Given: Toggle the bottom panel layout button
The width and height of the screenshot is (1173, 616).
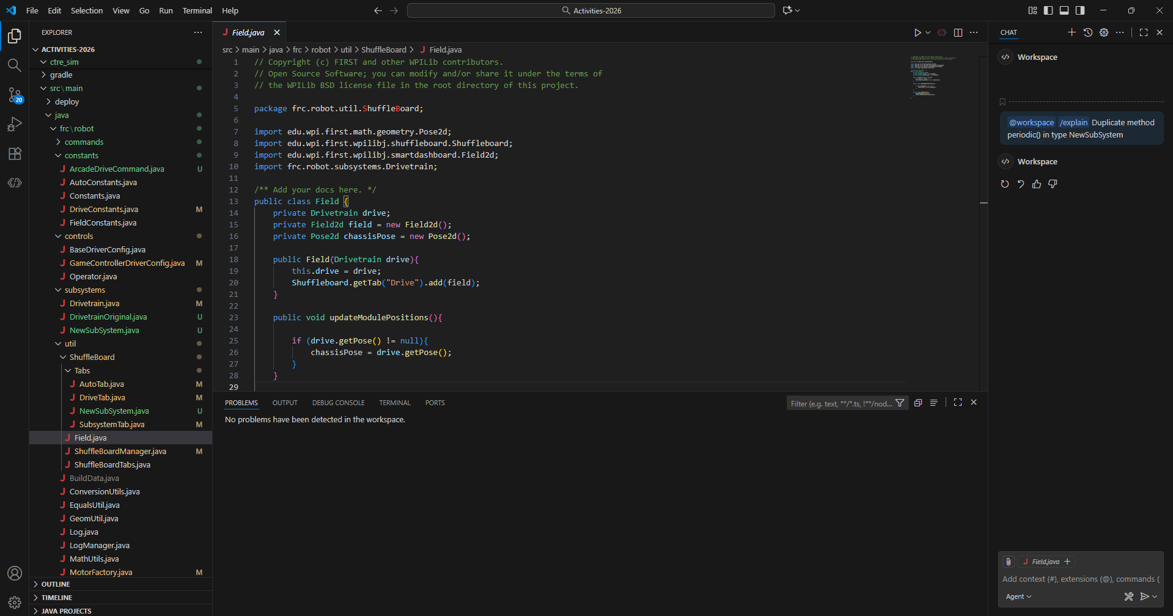Looking at the screenshot, I should (1064, 10).
